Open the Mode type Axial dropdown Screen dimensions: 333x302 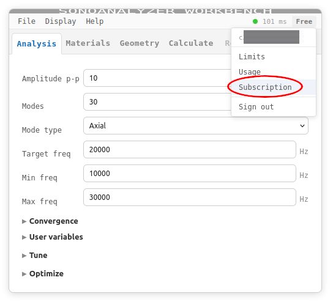tap(196, 126)
